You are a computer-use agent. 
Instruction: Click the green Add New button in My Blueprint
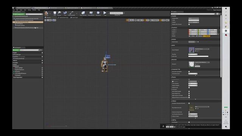[16, 50]
